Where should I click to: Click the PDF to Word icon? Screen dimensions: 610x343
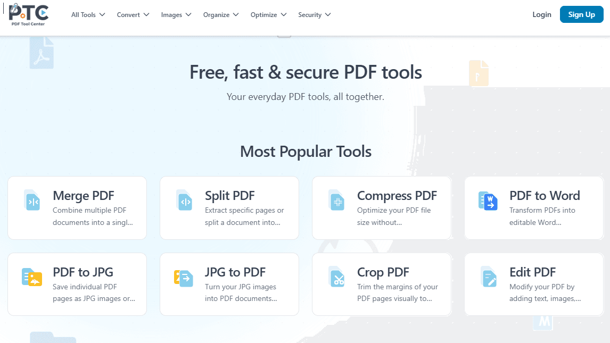coord(488,201)
